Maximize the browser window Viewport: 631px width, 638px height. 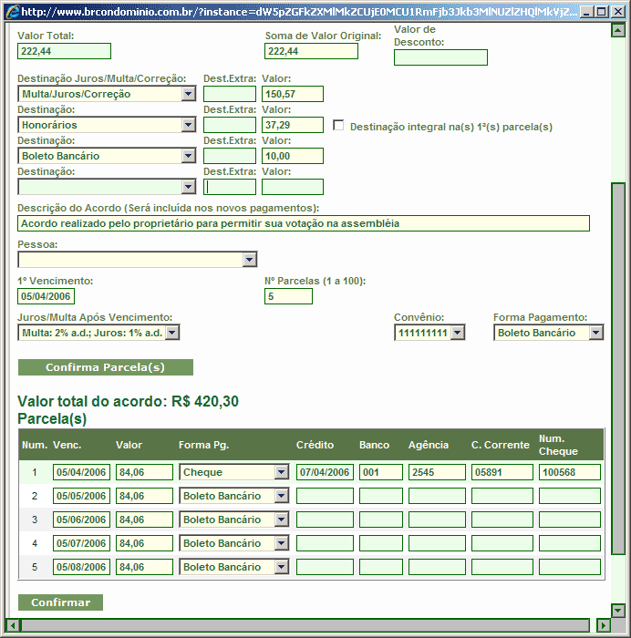pyautogui.click(x=601, y=11)
